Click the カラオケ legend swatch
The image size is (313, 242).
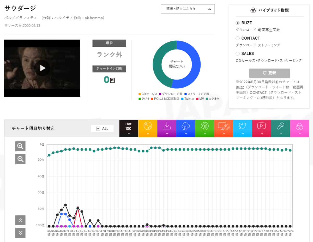tap(207, 99)
